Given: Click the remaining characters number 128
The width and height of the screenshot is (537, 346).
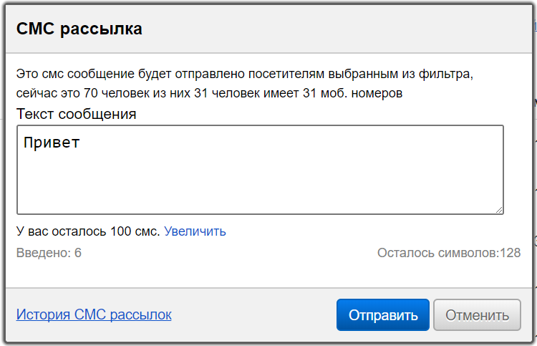Looking at the screenshot, I should tap(511, 253).
